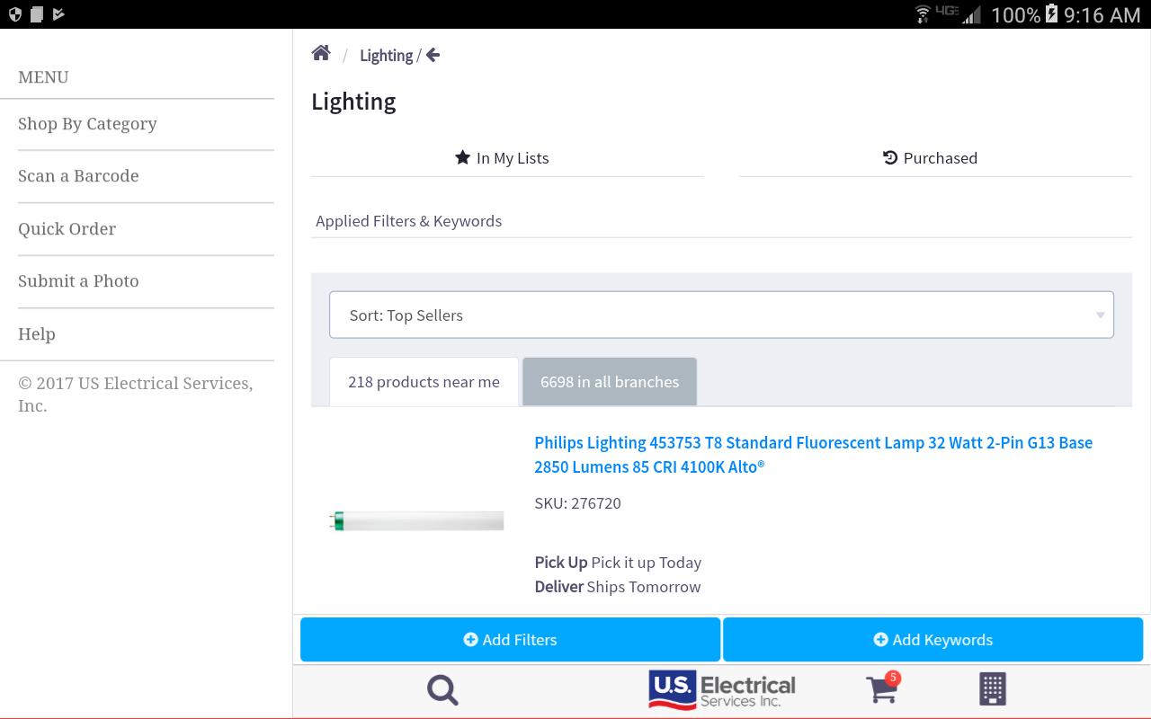Open the Sort: Top Sellers dropdown

tap(721, 315)
